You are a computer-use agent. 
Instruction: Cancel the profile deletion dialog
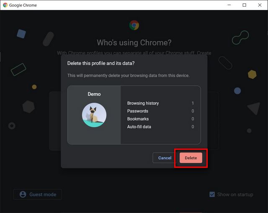(x=165, y=158)
